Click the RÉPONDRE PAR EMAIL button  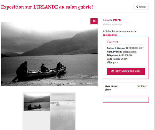pos(126,71)
